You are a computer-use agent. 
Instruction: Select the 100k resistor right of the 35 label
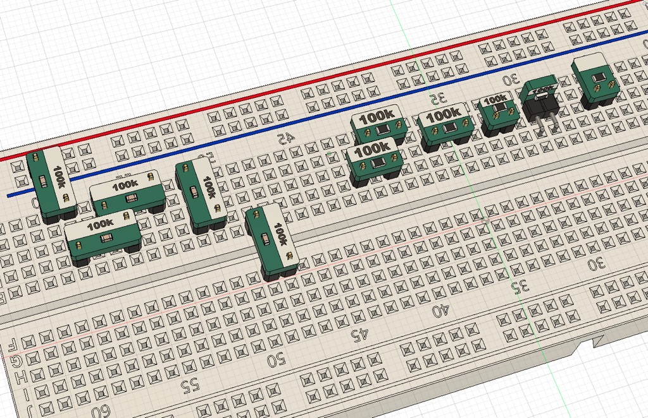444,123
